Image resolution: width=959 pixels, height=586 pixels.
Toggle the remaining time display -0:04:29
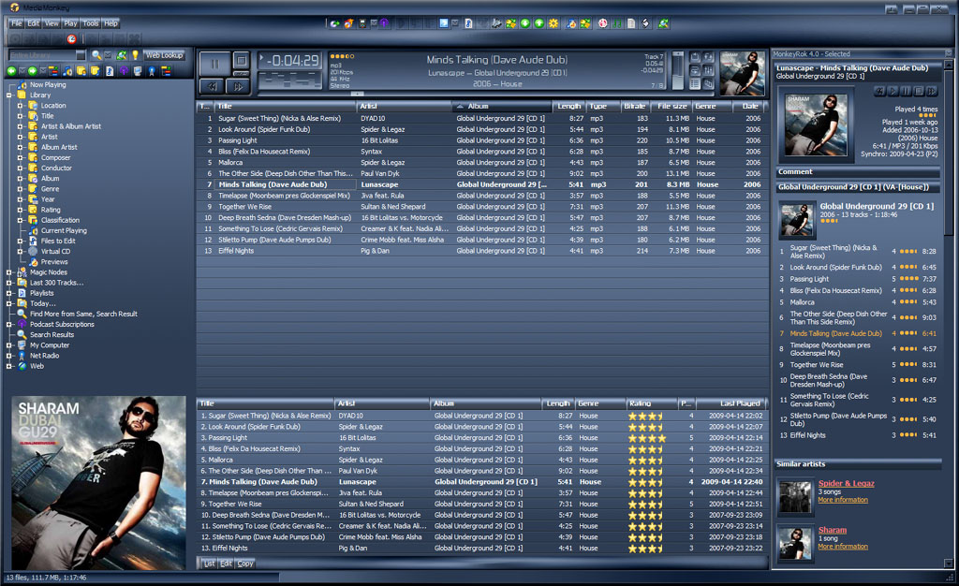pyautogui.click(x=290, y=61)
